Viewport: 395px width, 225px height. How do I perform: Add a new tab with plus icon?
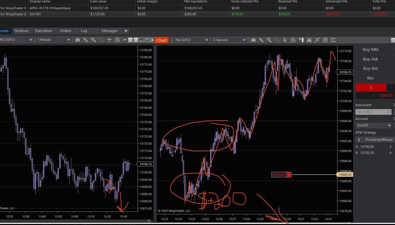[x=126, y=31]
